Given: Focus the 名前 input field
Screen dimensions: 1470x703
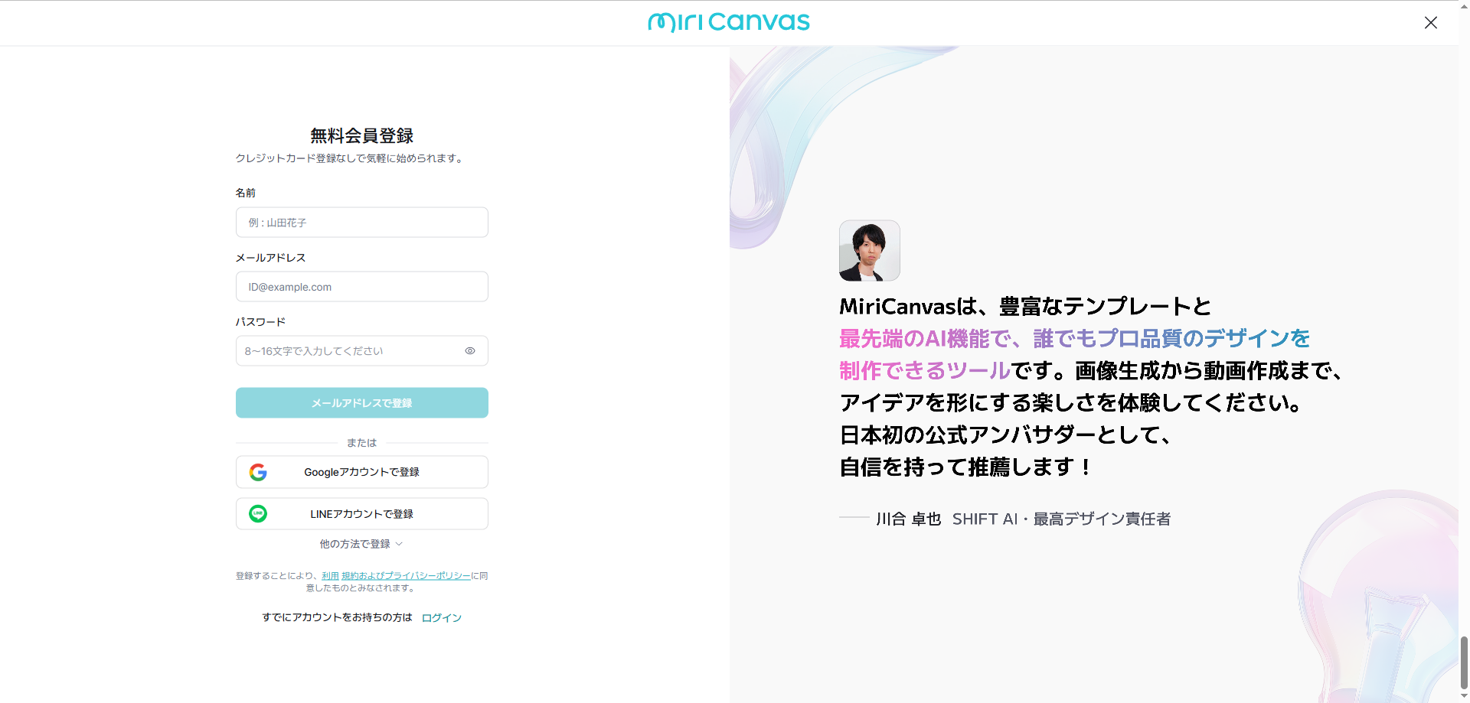Looking at the screenshot, I should [x=361, y=223].
